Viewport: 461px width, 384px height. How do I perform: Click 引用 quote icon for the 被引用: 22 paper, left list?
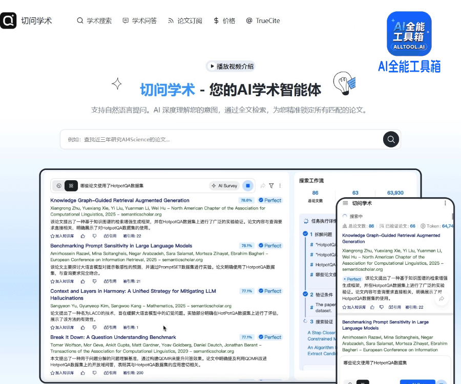tap(110, 236)
